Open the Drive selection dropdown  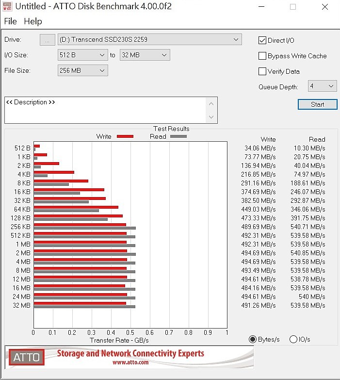click(x=150, y=39)
